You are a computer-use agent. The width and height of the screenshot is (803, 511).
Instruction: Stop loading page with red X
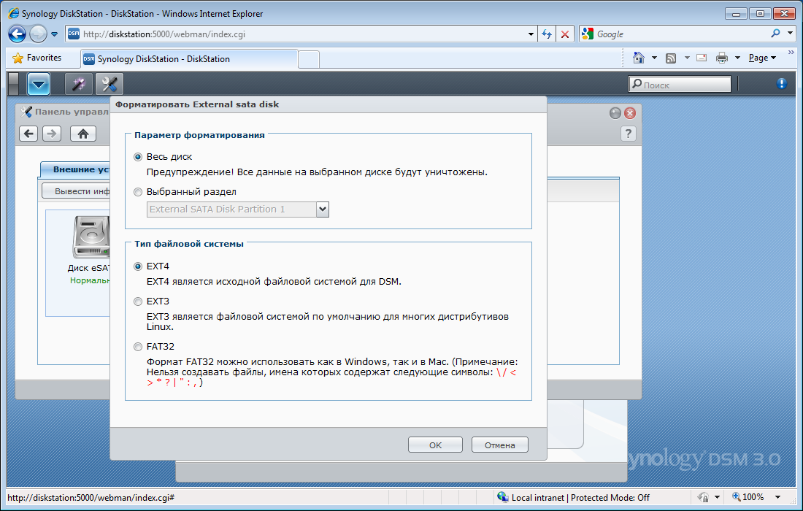565,34
